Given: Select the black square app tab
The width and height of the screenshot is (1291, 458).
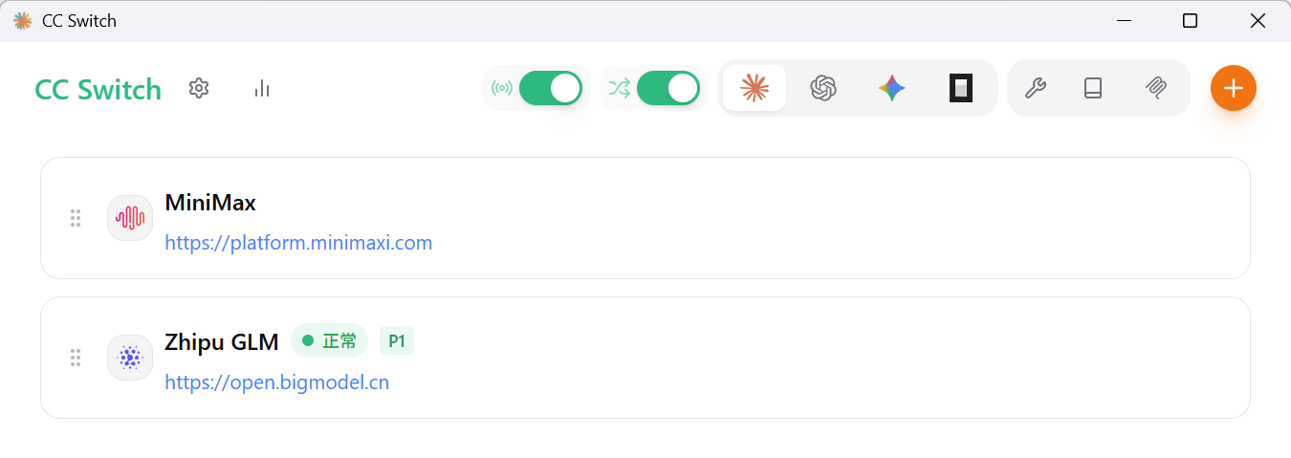Looking at the screenshot, I should click(x=961, y=88).
